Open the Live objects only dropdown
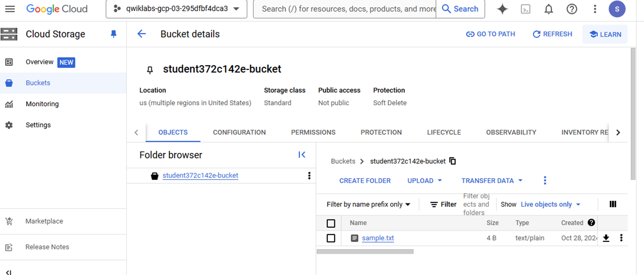Viewport: 644px width, 275px height. [551, 204]
